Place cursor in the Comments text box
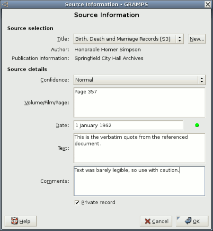213x231 pixels. [x=140, y=181]
